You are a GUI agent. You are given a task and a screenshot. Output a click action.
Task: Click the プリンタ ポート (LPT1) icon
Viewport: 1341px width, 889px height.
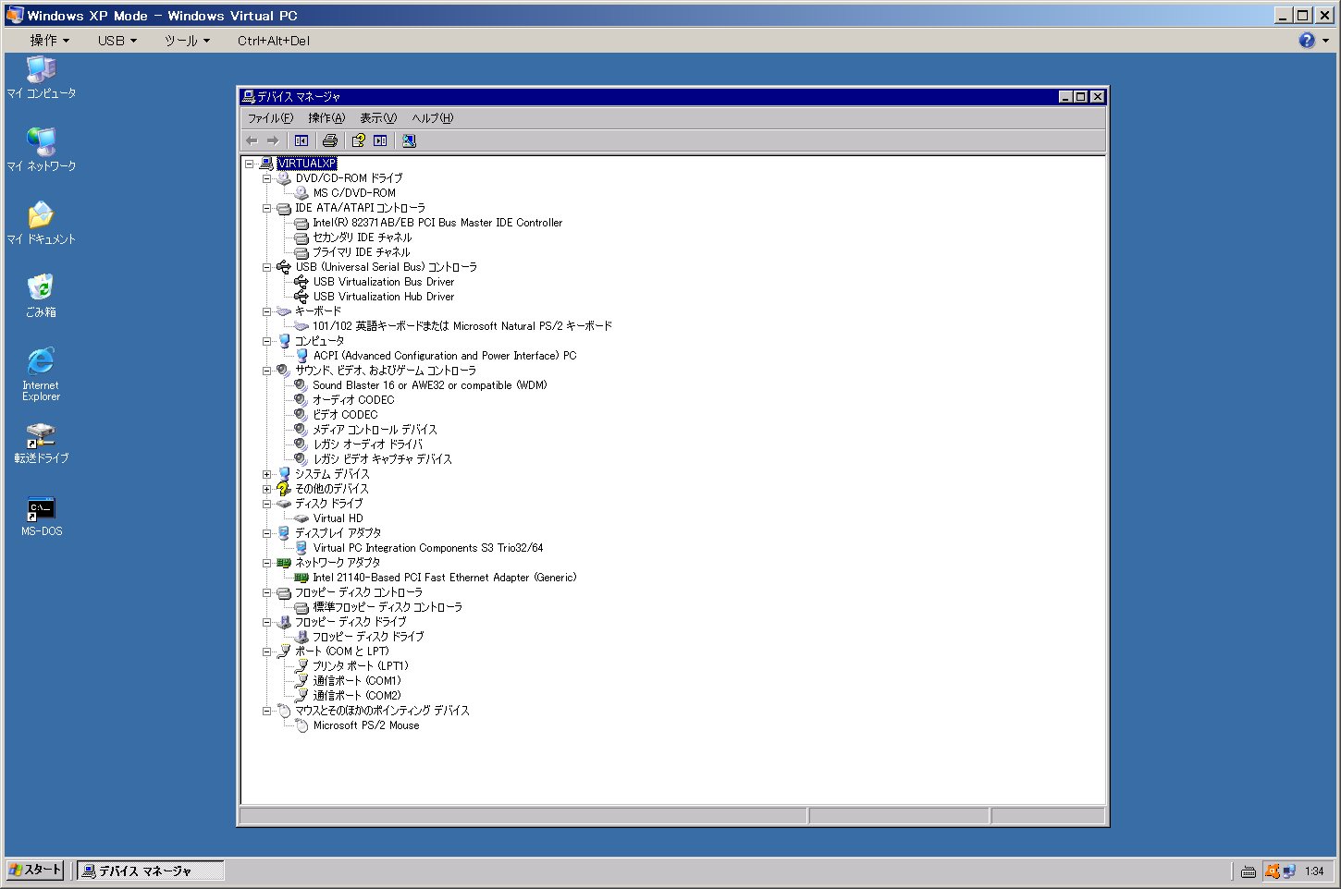(x=301, y=666)
